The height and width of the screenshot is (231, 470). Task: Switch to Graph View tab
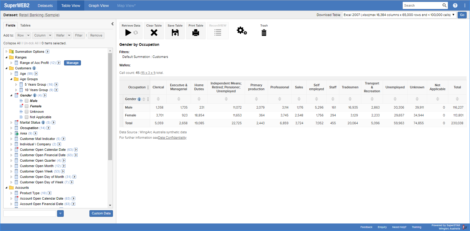pos(98,5)
